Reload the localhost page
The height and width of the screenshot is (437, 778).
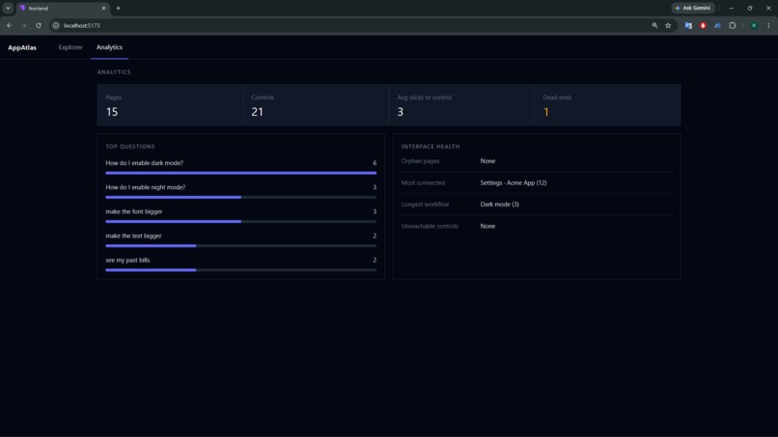[39, 25]
